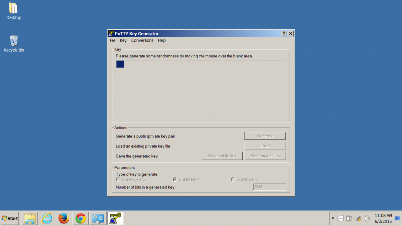The image size is (402, 226).
Task: Click the randomness progress bar
Action: click(200, 64)
